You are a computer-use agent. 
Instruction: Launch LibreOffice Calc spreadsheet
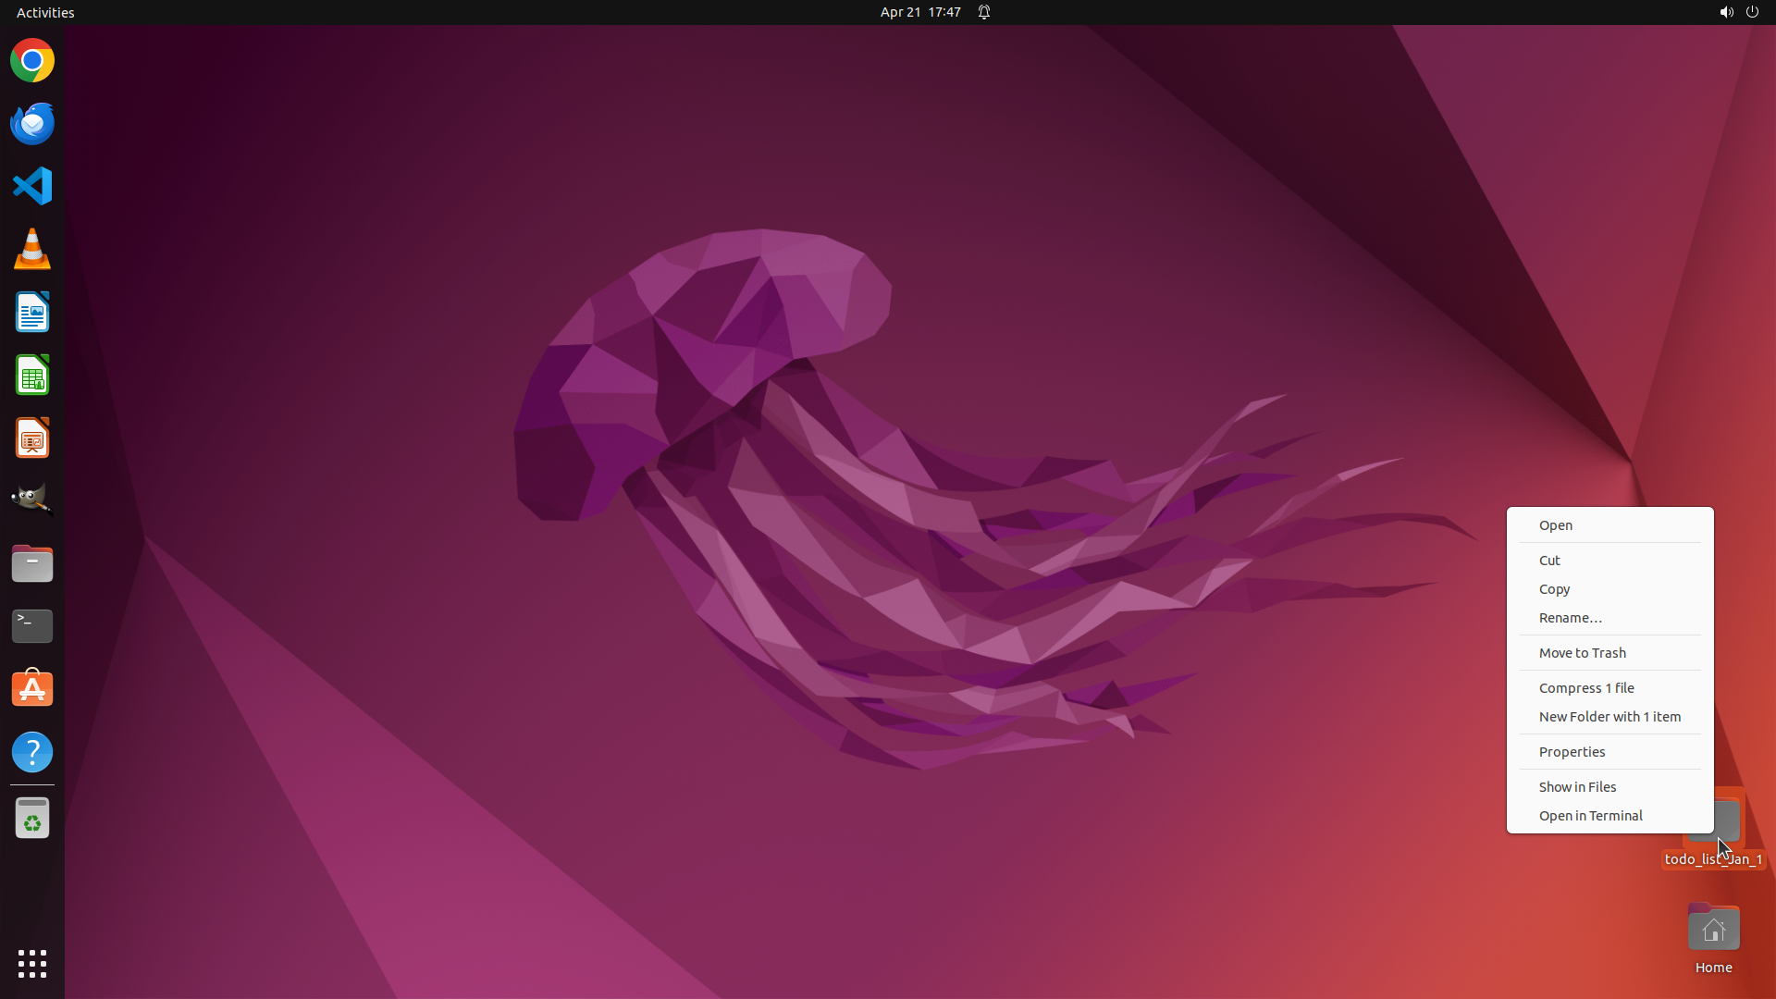point(32,376)
